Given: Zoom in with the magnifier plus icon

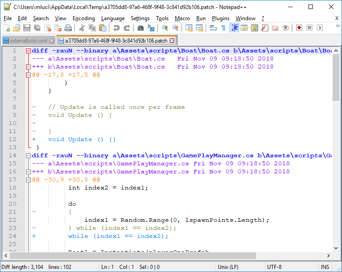Looking at the screenshot, I should pyautogui.click(x=165, y=28).
